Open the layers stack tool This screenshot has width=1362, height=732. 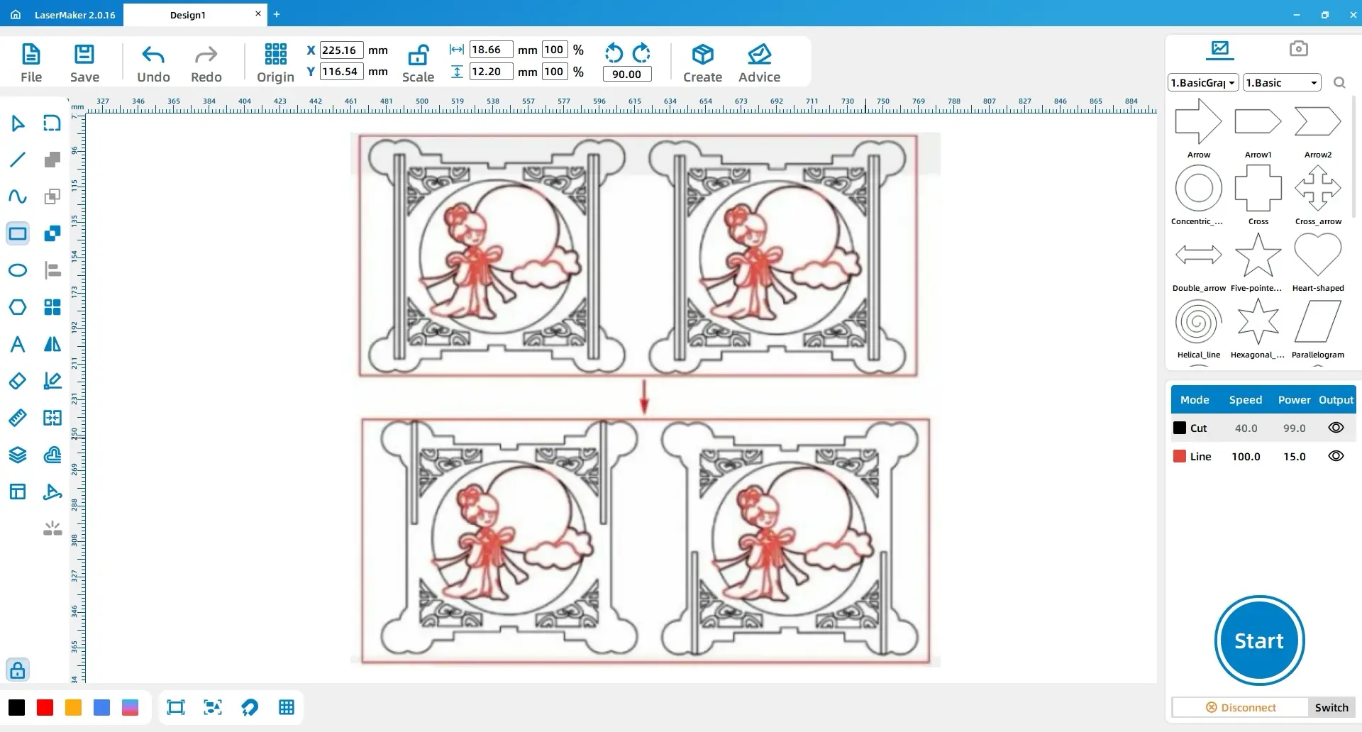(x=18, y=455)
